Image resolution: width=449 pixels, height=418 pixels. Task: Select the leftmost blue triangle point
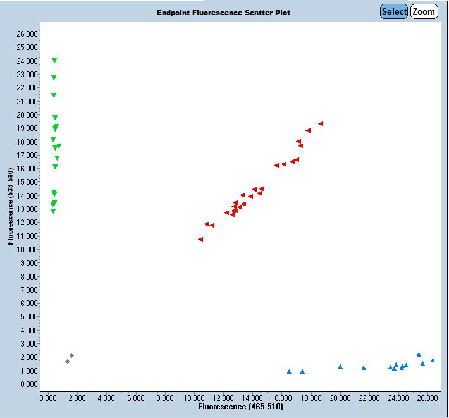(x=289, y=372)
